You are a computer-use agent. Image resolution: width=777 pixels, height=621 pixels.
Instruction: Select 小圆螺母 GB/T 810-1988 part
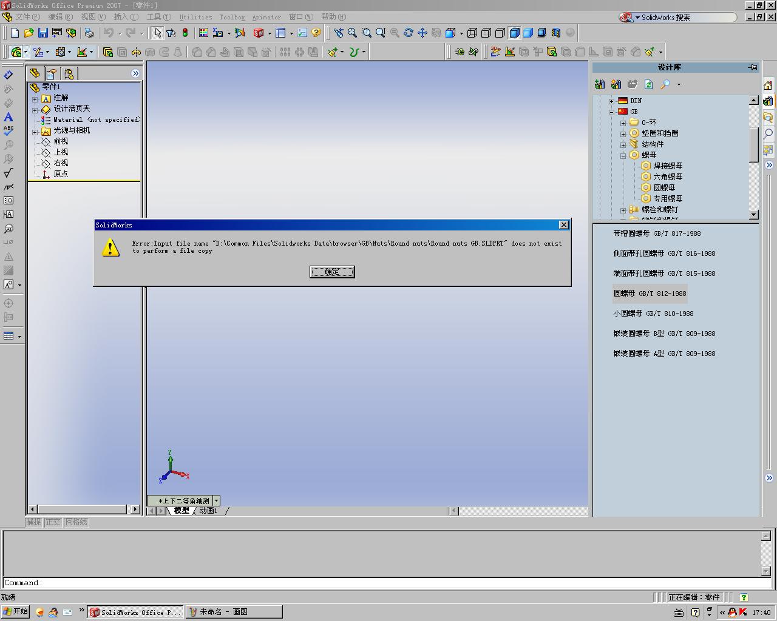click(x=653, y=314)
